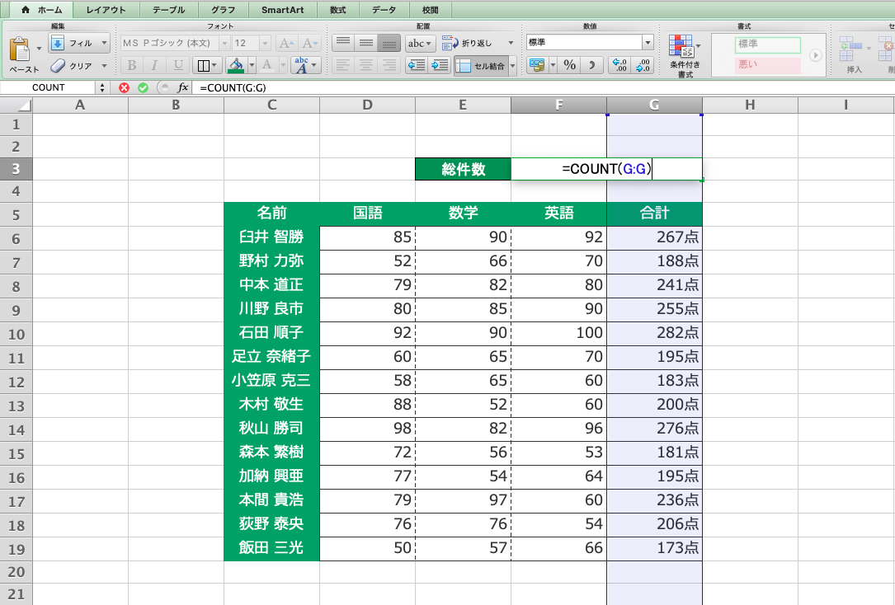Open the abc text orientation menu
Screen dimensions: 895x605
(x=420, y=44)
